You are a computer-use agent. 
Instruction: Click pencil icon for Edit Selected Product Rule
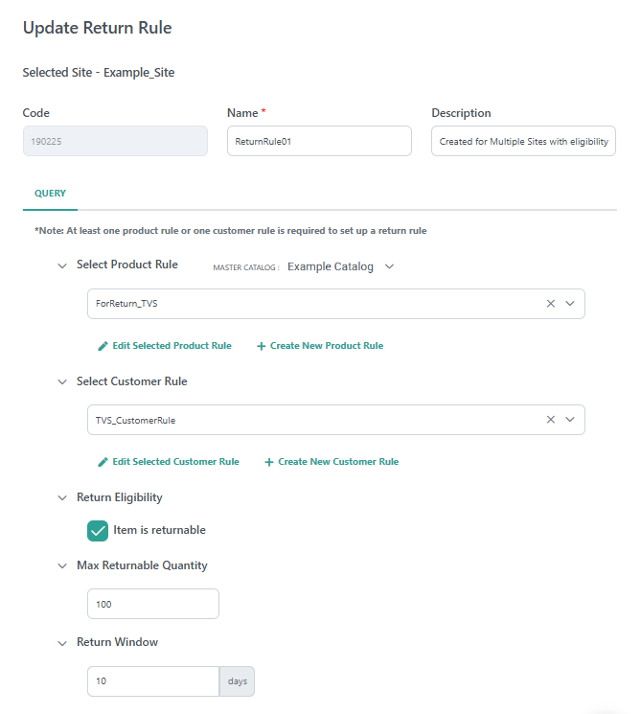coord(103,346)
